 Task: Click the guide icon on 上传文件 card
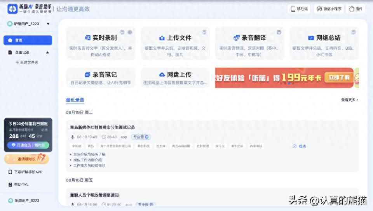tap(204, 32)
